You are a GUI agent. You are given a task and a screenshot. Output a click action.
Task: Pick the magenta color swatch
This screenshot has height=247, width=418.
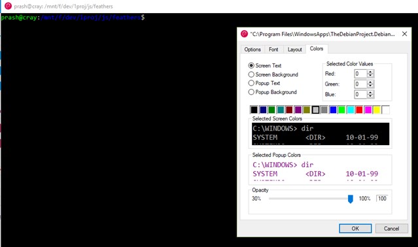click(x=368, y=110)
